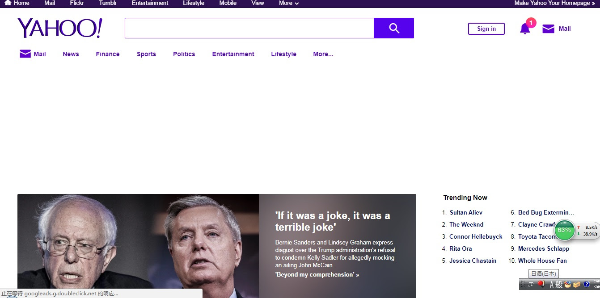Open trending topic The Weeknd
This screenshot has width=600, height=298.
point(466,224)
